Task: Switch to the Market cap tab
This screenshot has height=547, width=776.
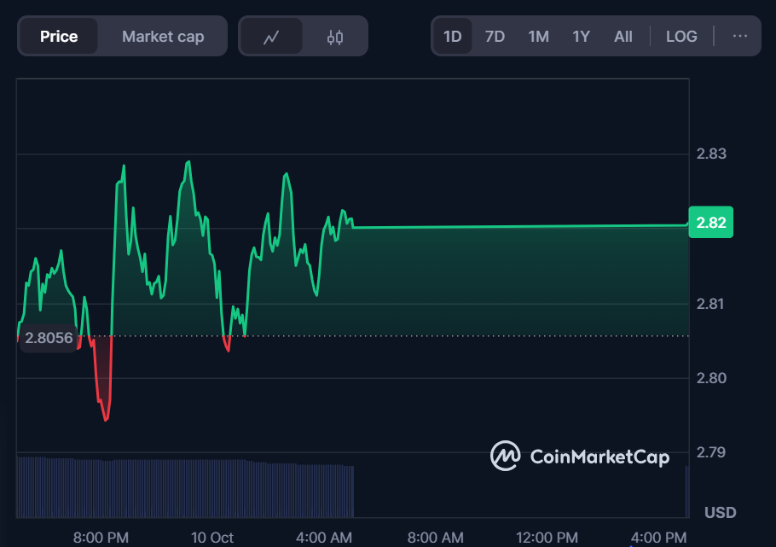Action: 163,36
